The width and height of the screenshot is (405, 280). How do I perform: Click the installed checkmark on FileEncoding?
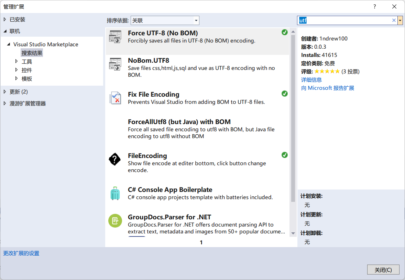coord(285,155)
